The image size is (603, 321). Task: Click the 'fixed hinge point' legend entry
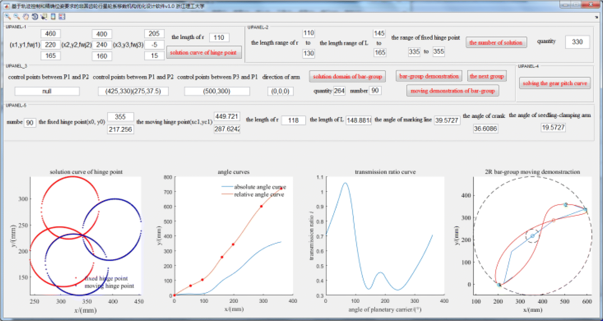pyautogui.click(x=106, y=278)
